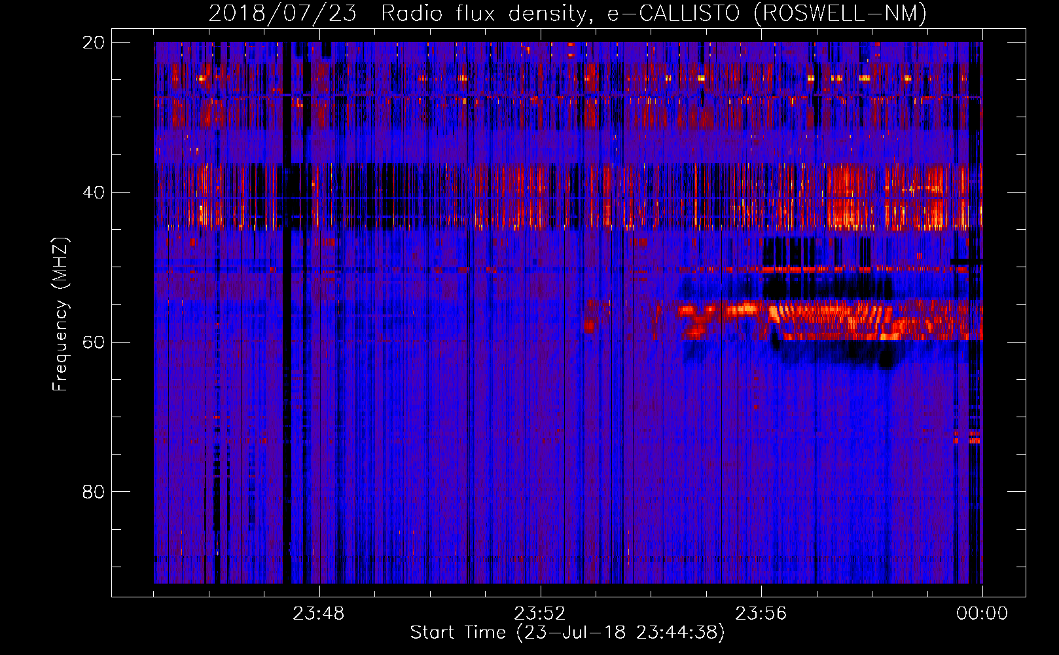1059x655 pixels.
Task: Click the 23:48 time tick label
Action: (x=319, y=614)
